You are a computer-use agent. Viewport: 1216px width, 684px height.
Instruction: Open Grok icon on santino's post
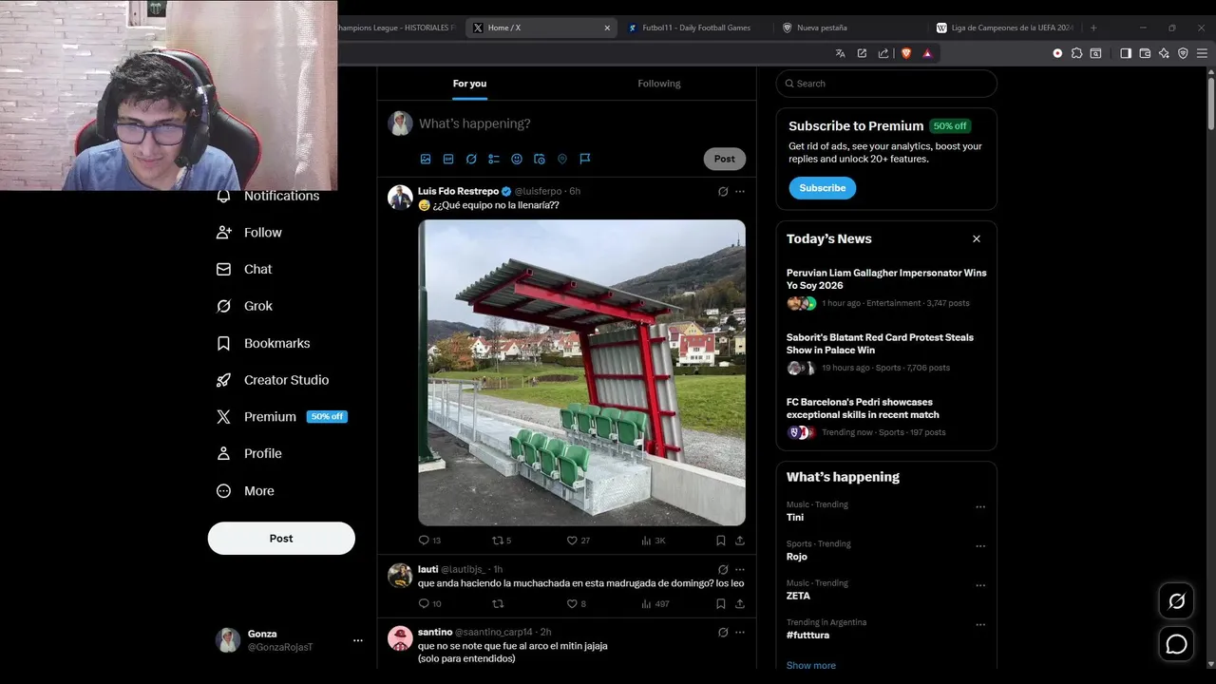click(x=723, y=632)
